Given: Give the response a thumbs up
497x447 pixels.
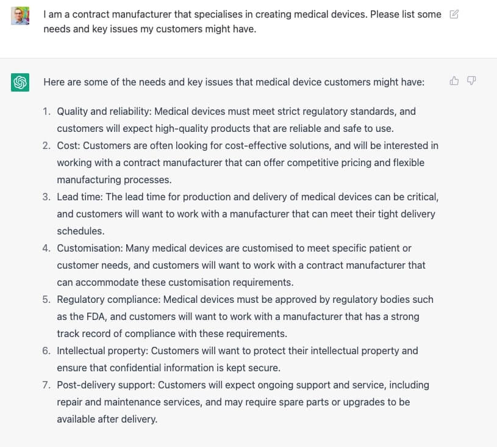Looking at the screenshot, I should (x=454, y=81).
